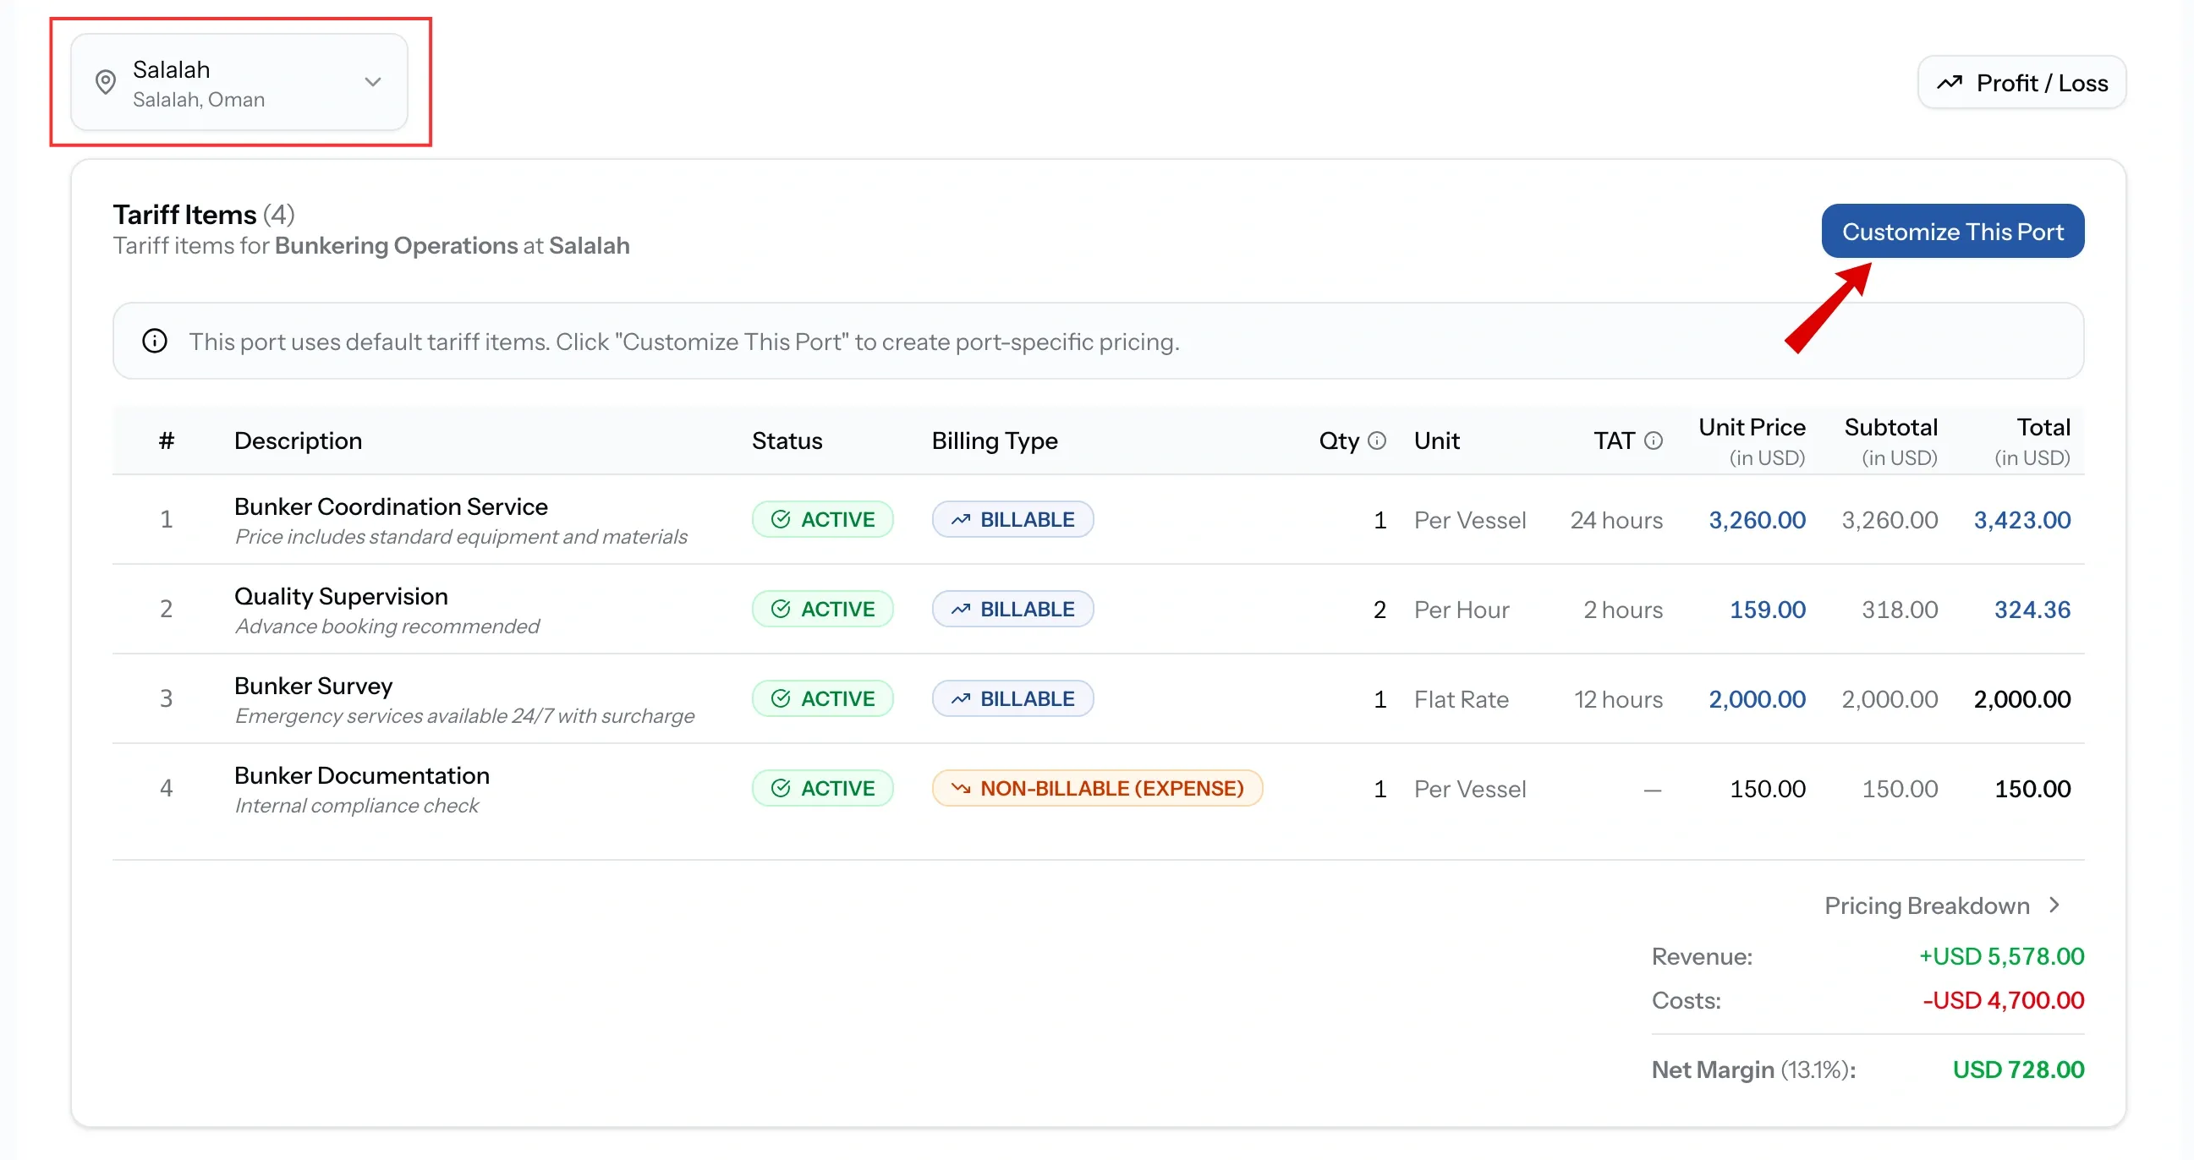This screenshot has width=2194, height=1160.
Task: Click the chevron arrow in the Salalah selector
Action: coord(372,83)
